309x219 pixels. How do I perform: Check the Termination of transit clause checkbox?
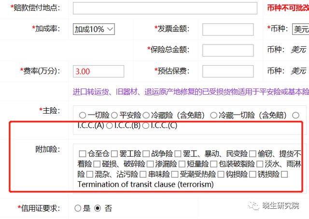point(284,175)
